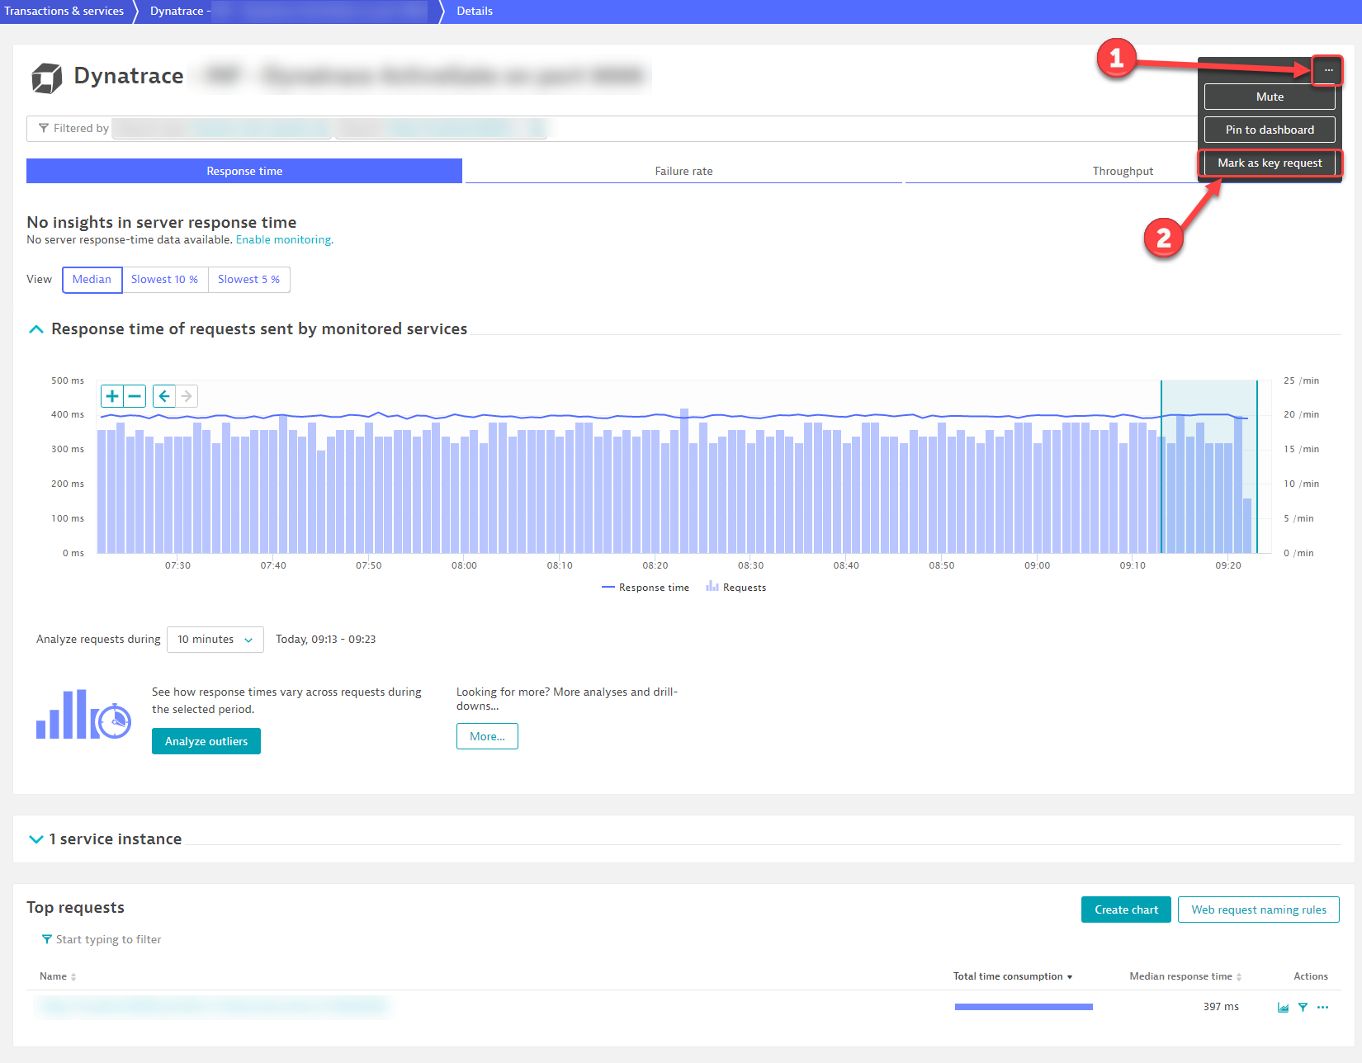Open the 10 minutes analysis dropdown
The width and height of the screenshot is (1362, 1063).
point(215,640)
